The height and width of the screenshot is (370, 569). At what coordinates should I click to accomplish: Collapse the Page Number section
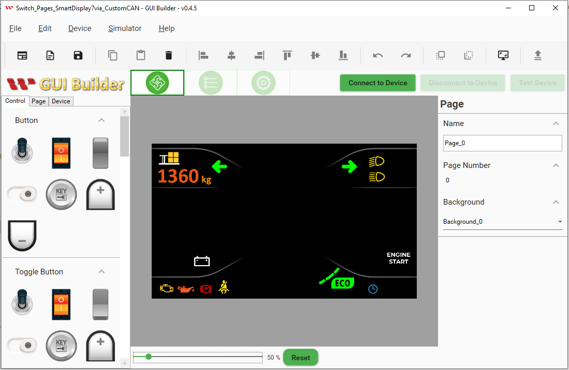(556, 165)
